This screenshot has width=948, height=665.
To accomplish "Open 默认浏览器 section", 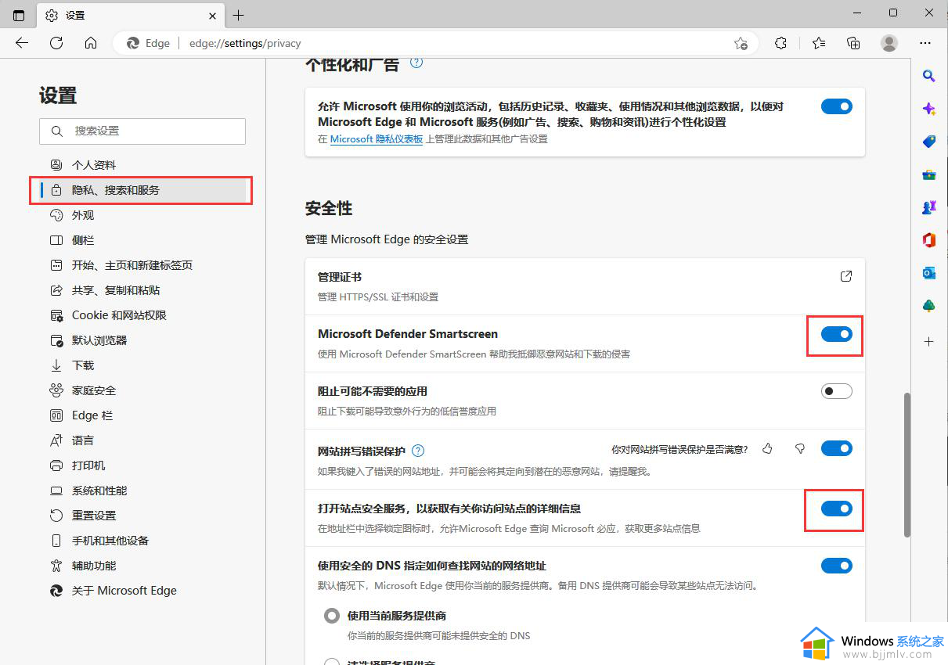I will tap(142, 340).
